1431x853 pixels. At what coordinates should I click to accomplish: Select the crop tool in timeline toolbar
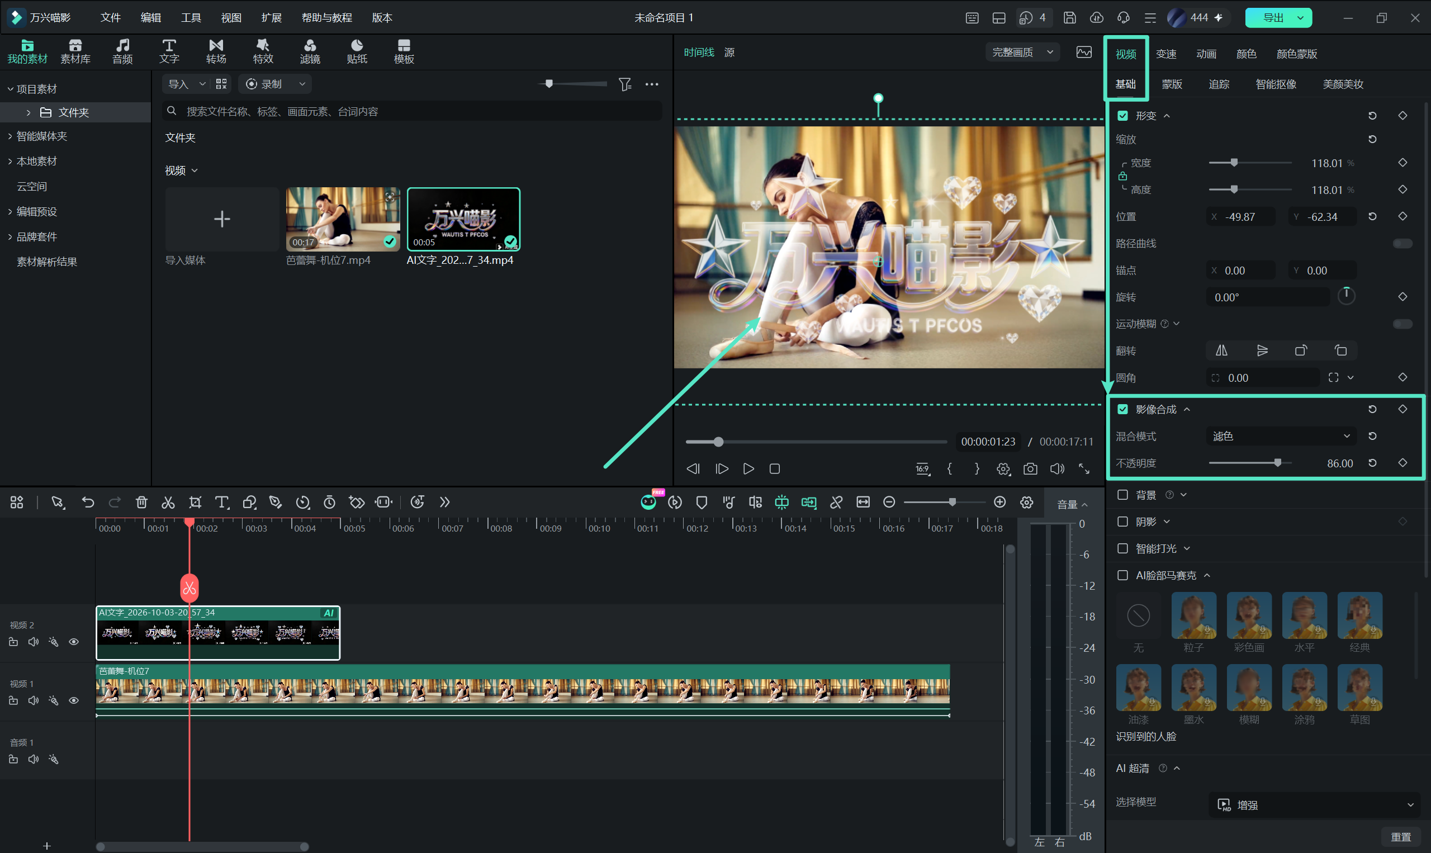tap(196, 503)
